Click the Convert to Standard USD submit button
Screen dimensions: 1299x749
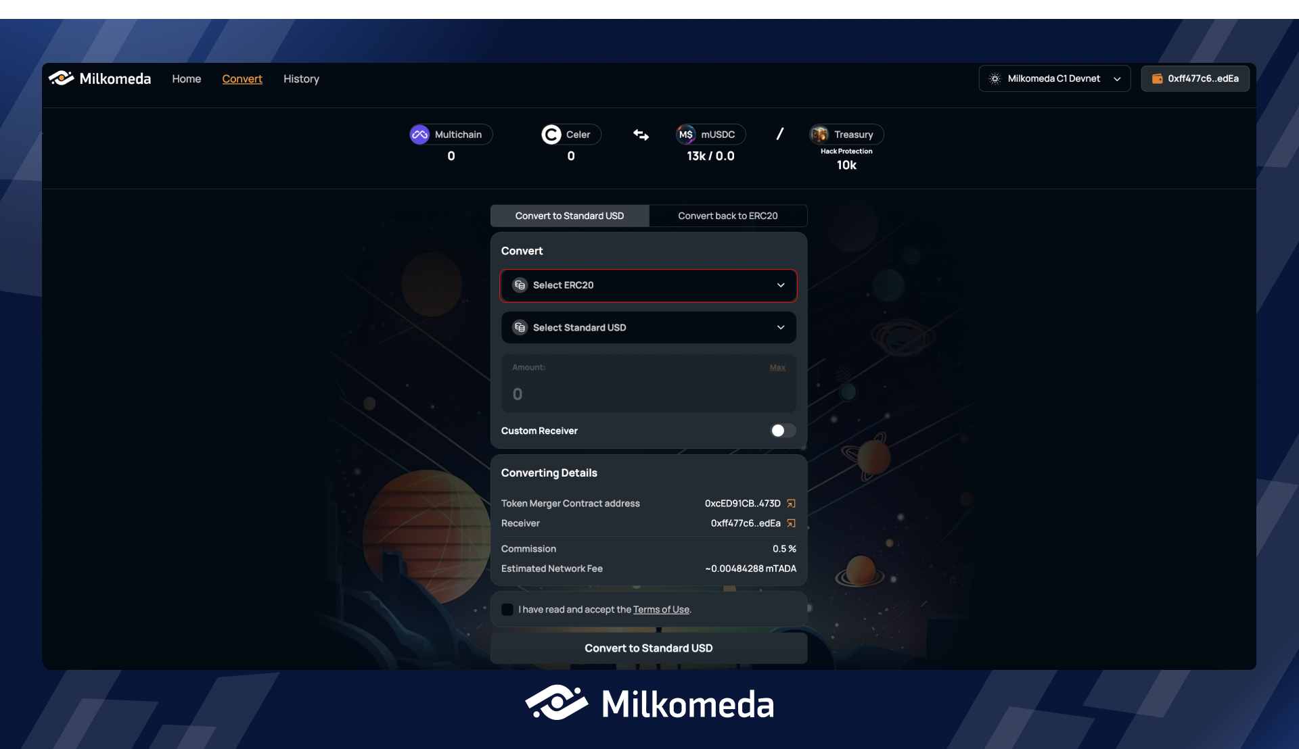point(648,648)
